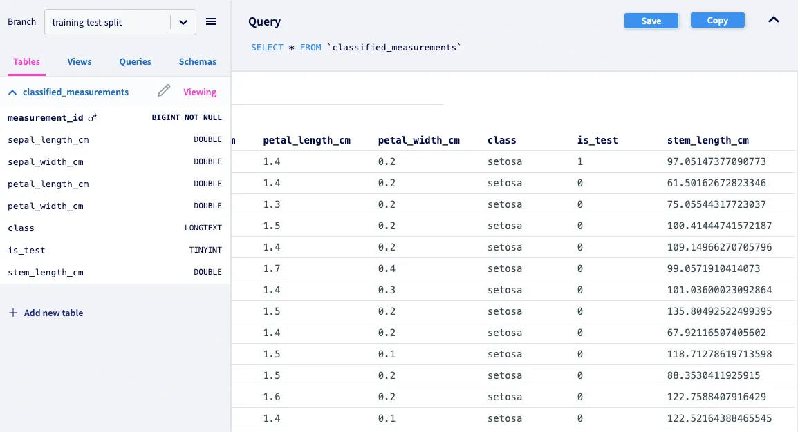Click the pencil edit icon for classified_measurements

coord(164,91)
